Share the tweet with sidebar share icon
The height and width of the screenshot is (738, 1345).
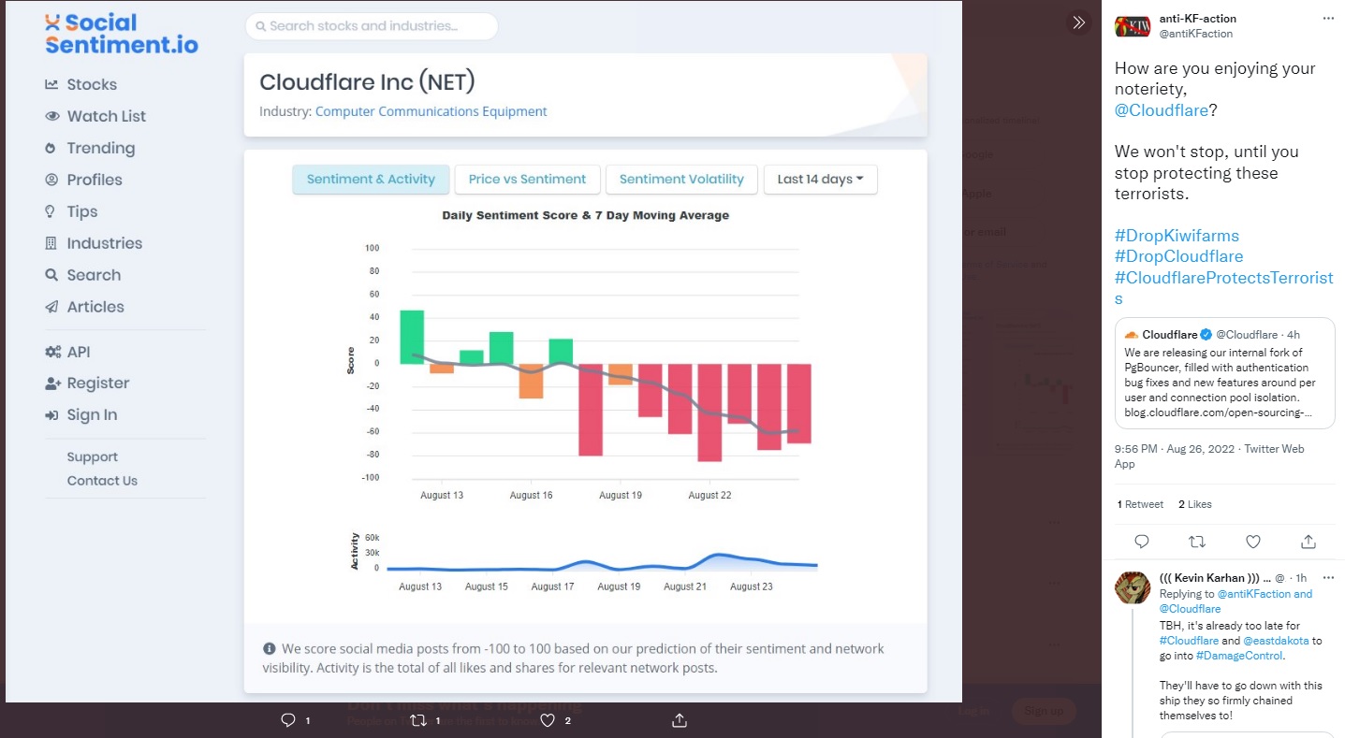click(1308, 542)
